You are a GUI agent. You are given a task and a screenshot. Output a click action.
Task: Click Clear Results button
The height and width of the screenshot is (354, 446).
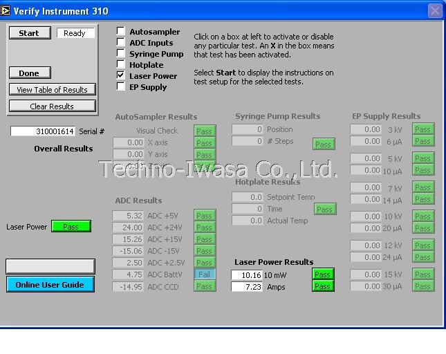[x=52, y=106]
